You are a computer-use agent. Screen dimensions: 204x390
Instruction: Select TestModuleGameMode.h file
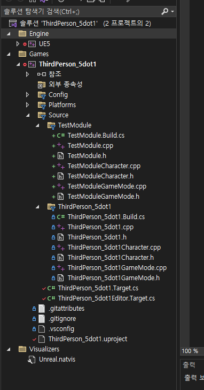(x=104, y=197)
